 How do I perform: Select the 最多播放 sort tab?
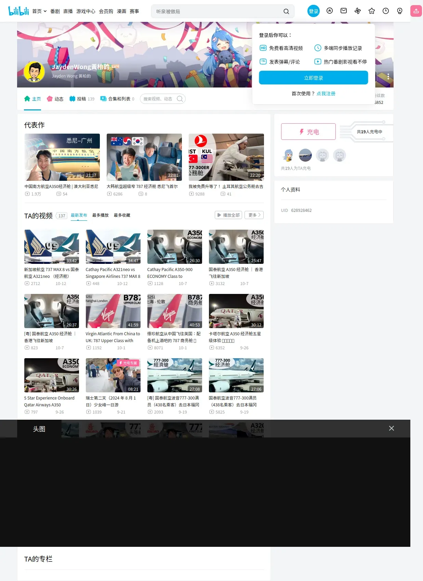coord(101,215)
